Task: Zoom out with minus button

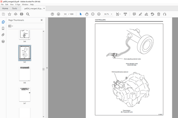Action: point(93,14)
